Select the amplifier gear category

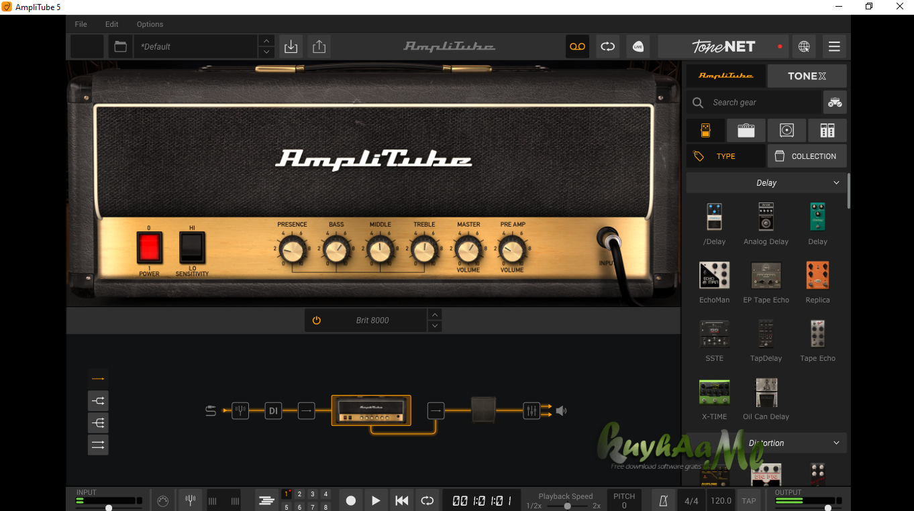click(746, 131)
